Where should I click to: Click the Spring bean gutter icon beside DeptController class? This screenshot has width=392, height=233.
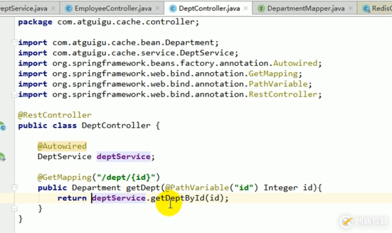[2, 126]
